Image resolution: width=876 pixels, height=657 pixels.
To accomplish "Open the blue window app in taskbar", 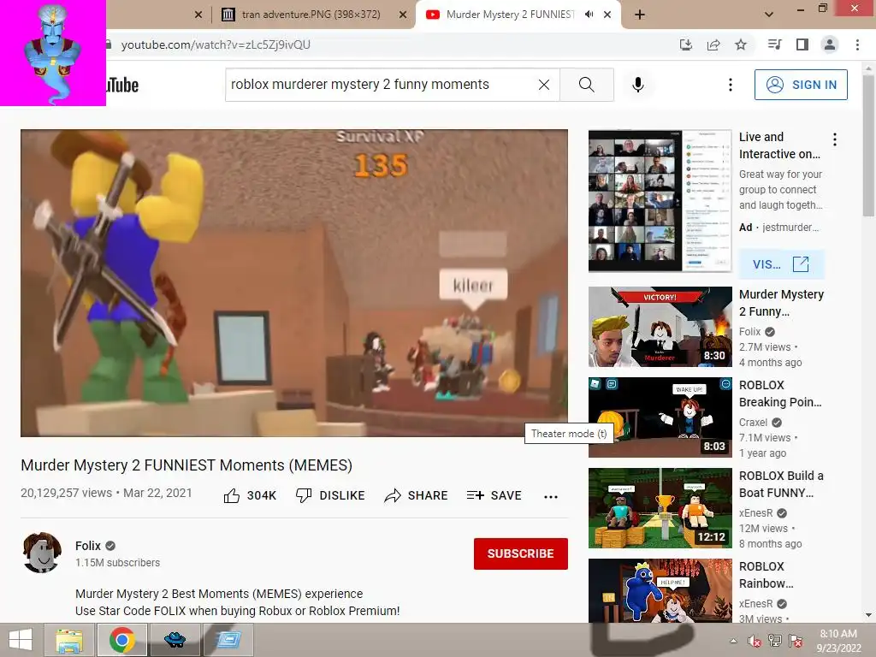I will [x=228, y=640].
